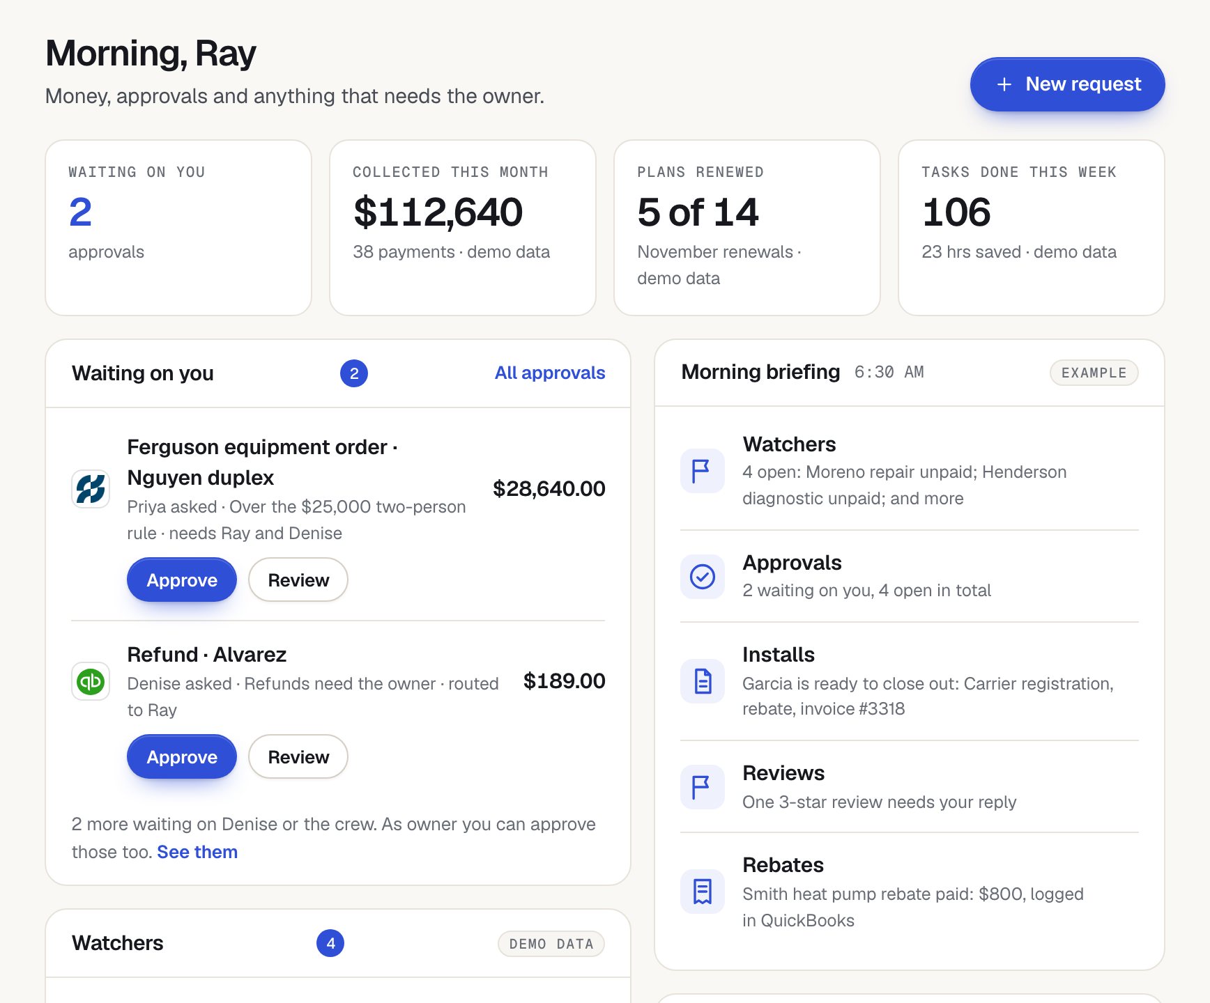Click the Rebates heading in Morning briefing
The height and width of the screenshot is (1003, 1210).
[x=783, y=865]
